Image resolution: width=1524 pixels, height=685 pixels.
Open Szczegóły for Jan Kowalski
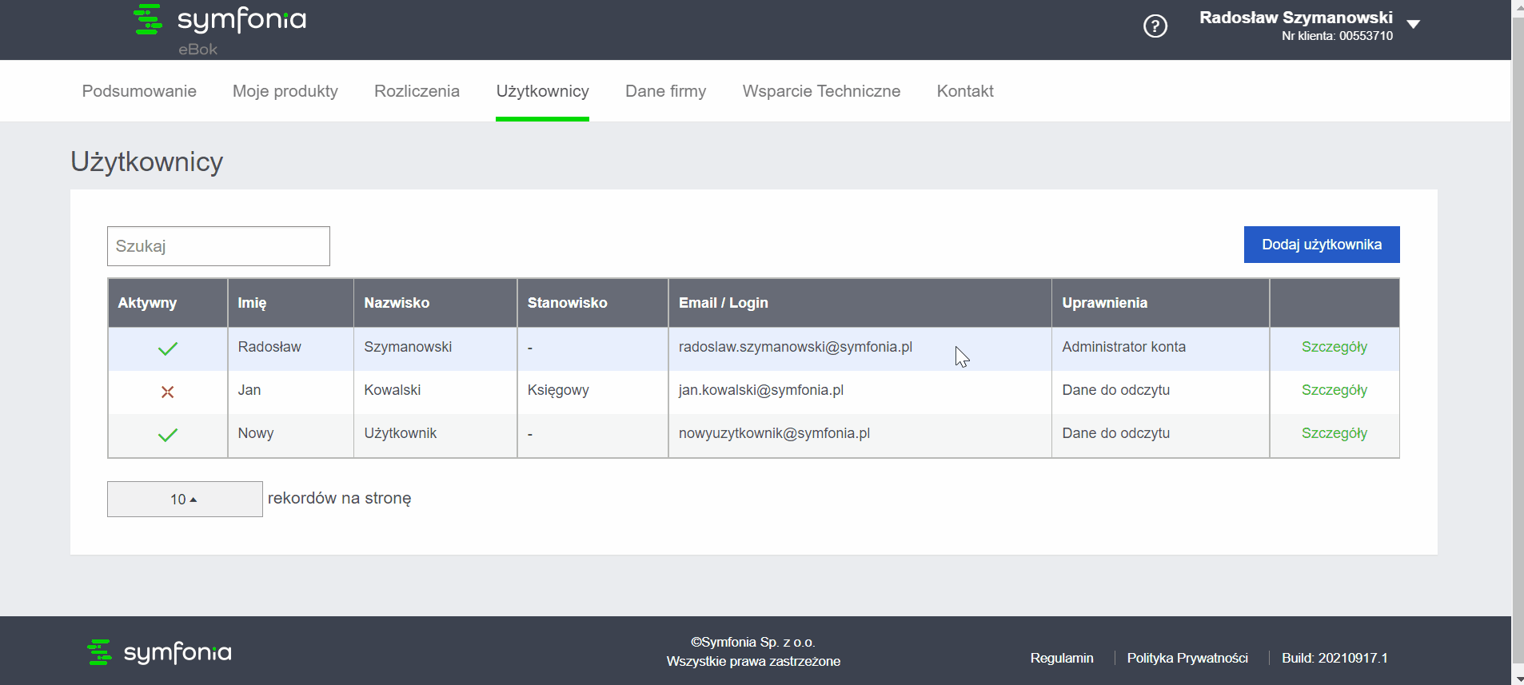coord(1334,390)
